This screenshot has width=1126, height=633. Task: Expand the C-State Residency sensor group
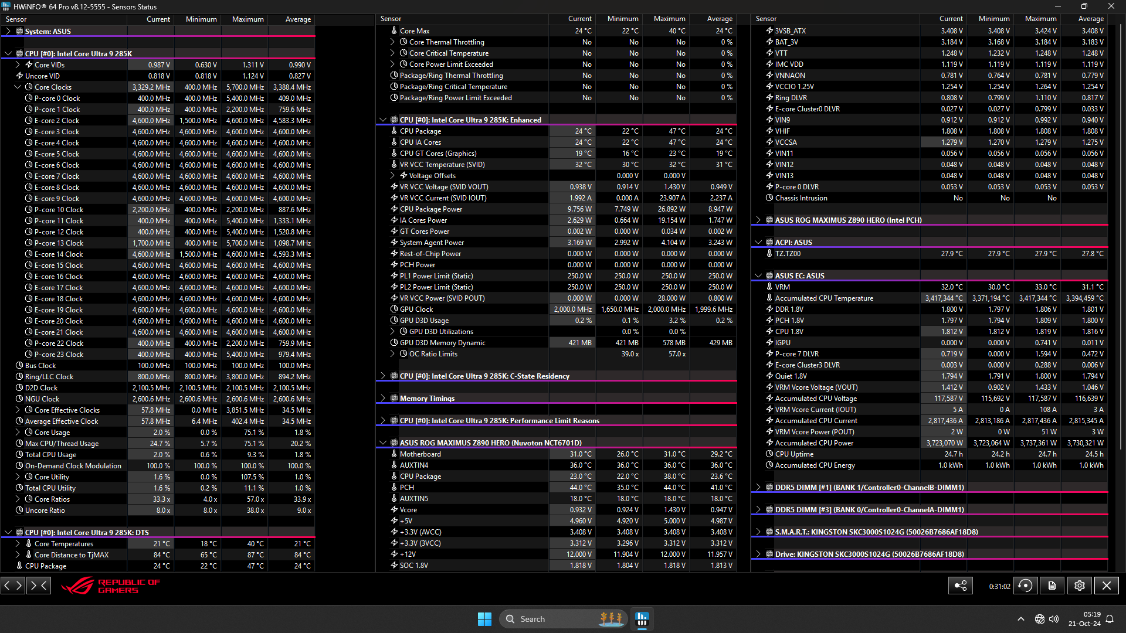point(383,376)
